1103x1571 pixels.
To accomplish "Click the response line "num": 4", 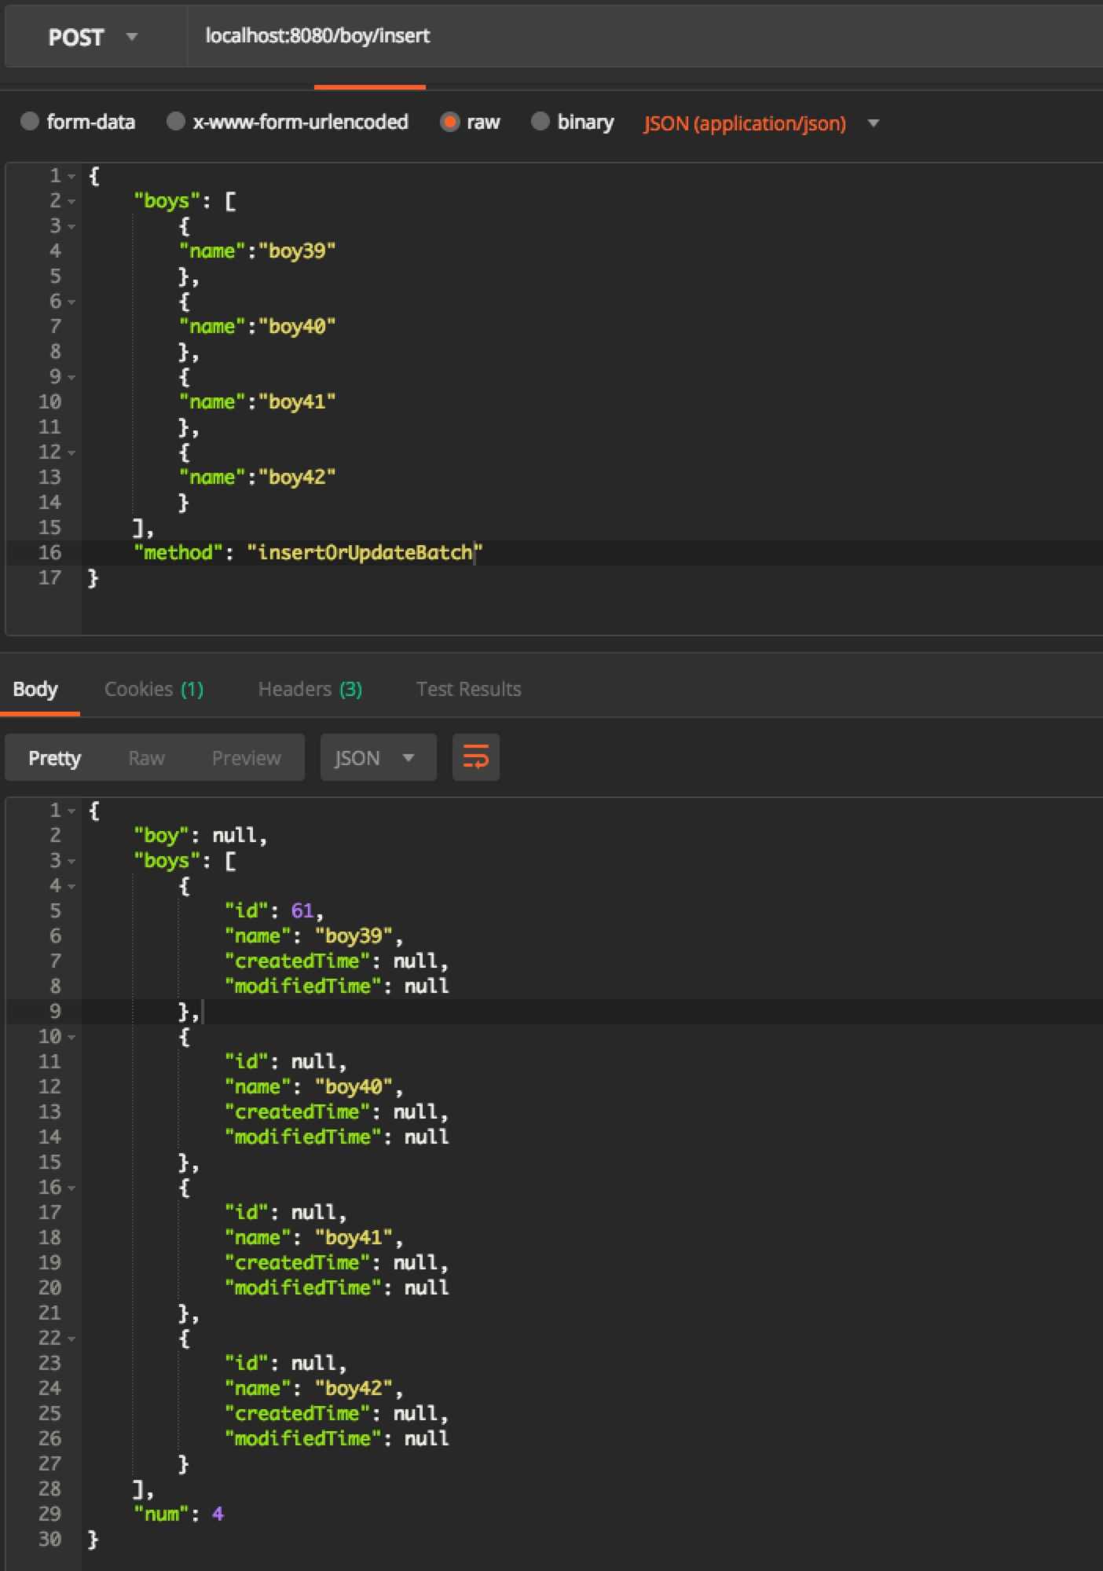I will pyautogui.click(x=178, y=1514).
